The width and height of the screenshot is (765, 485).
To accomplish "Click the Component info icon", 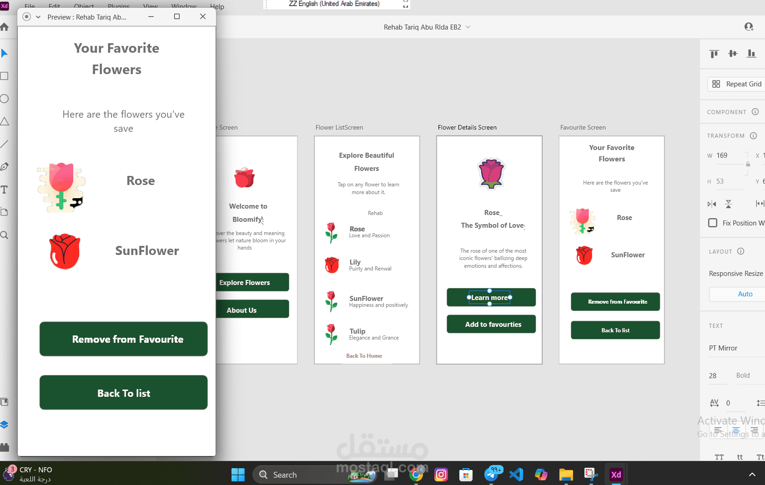I will tap(755, 112).
